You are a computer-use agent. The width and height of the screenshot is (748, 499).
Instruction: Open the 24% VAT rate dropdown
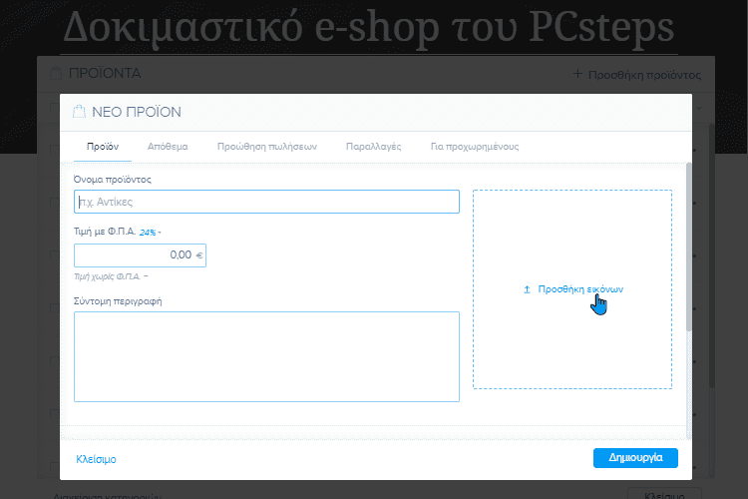click(150, 233)
